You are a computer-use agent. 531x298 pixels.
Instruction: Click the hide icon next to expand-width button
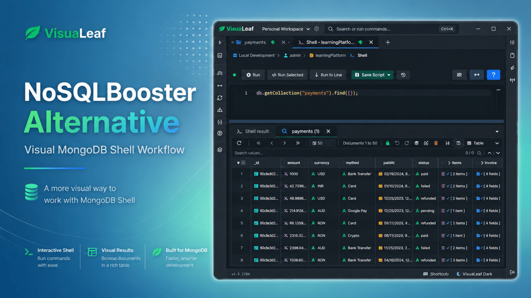coord(459,75)
